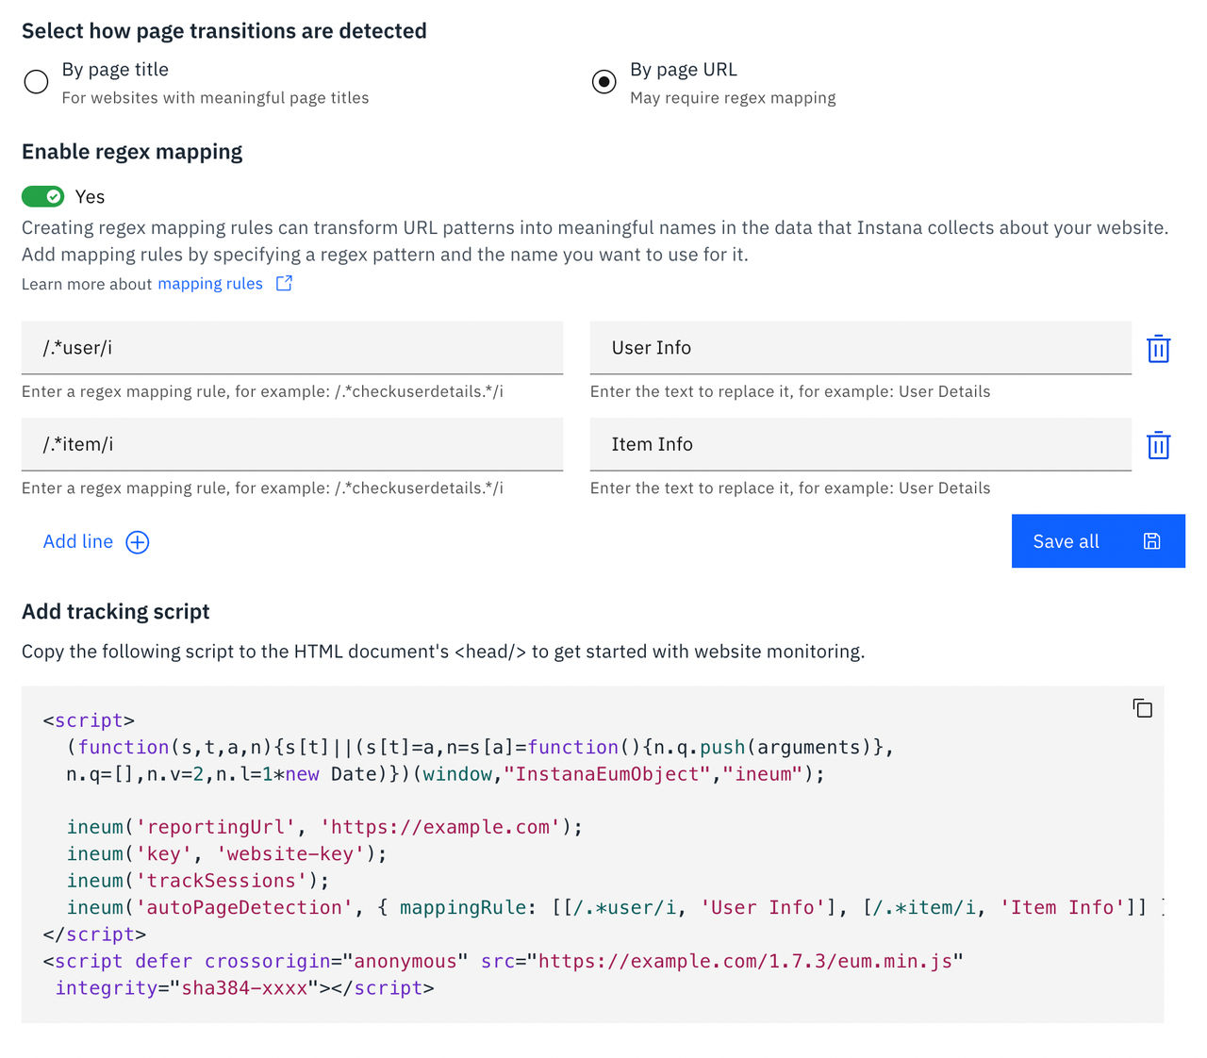Click the Add line link
Image resolution: width=1207 pixels, height=1058 pixels.
coord(78,541)
